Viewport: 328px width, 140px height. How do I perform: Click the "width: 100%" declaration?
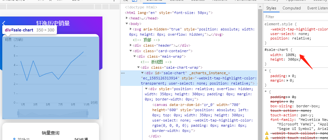[283, 55]
